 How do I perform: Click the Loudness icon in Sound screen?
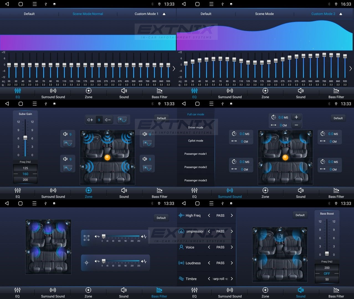(181, 263)
